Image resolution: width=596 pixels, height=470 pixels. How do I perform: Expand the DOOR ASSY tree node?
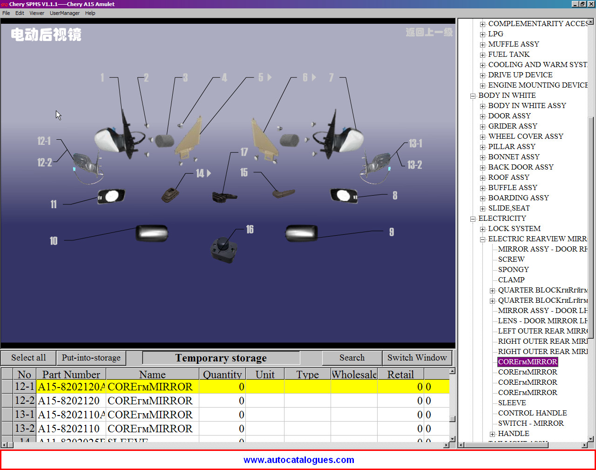coord(483,116)
